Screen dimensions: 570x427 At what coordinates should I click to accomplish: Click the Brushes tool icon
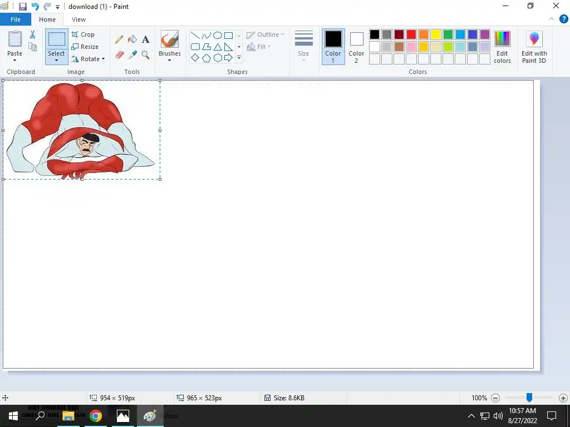click(169, 39)
